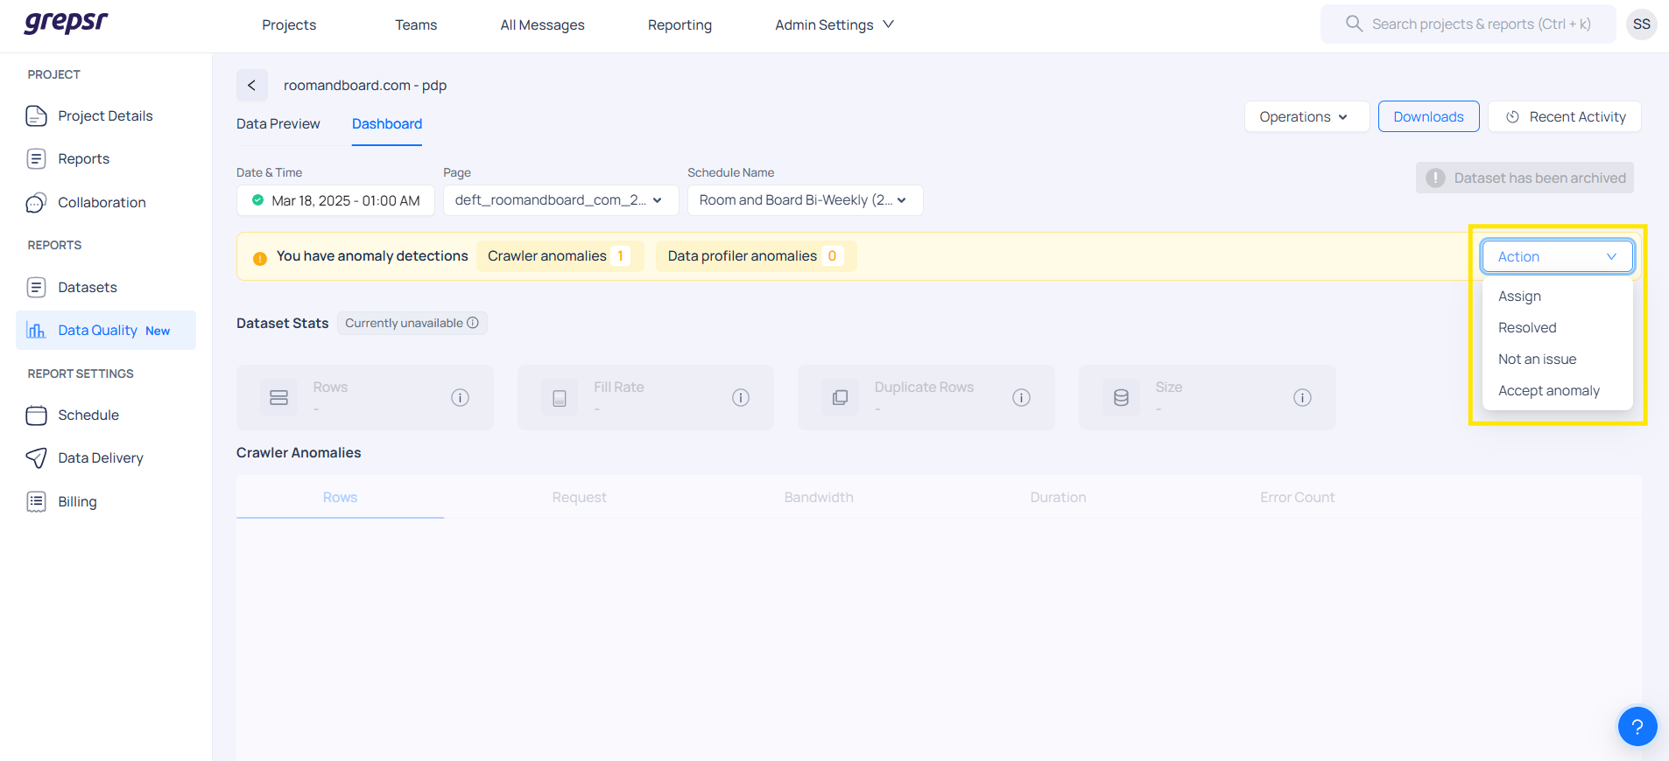Click the Project Details document icon
Viewport: 1669px width, 761px height.
click(x=36, y=116)
